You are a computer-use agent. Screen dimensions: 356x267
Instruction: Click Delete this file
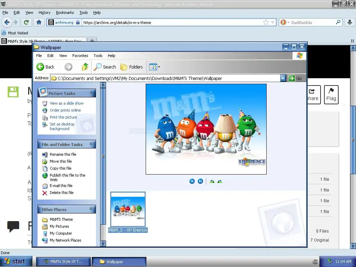pos(62,193)
